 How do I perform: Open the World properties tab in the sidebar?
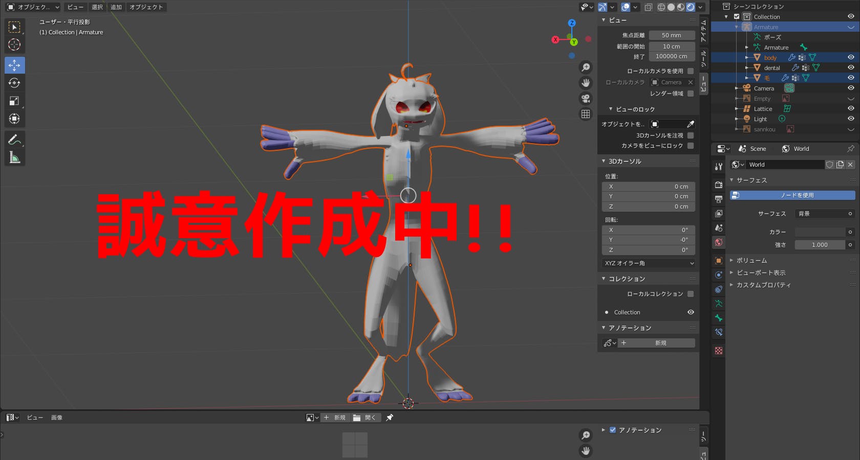tap(718, 242)
